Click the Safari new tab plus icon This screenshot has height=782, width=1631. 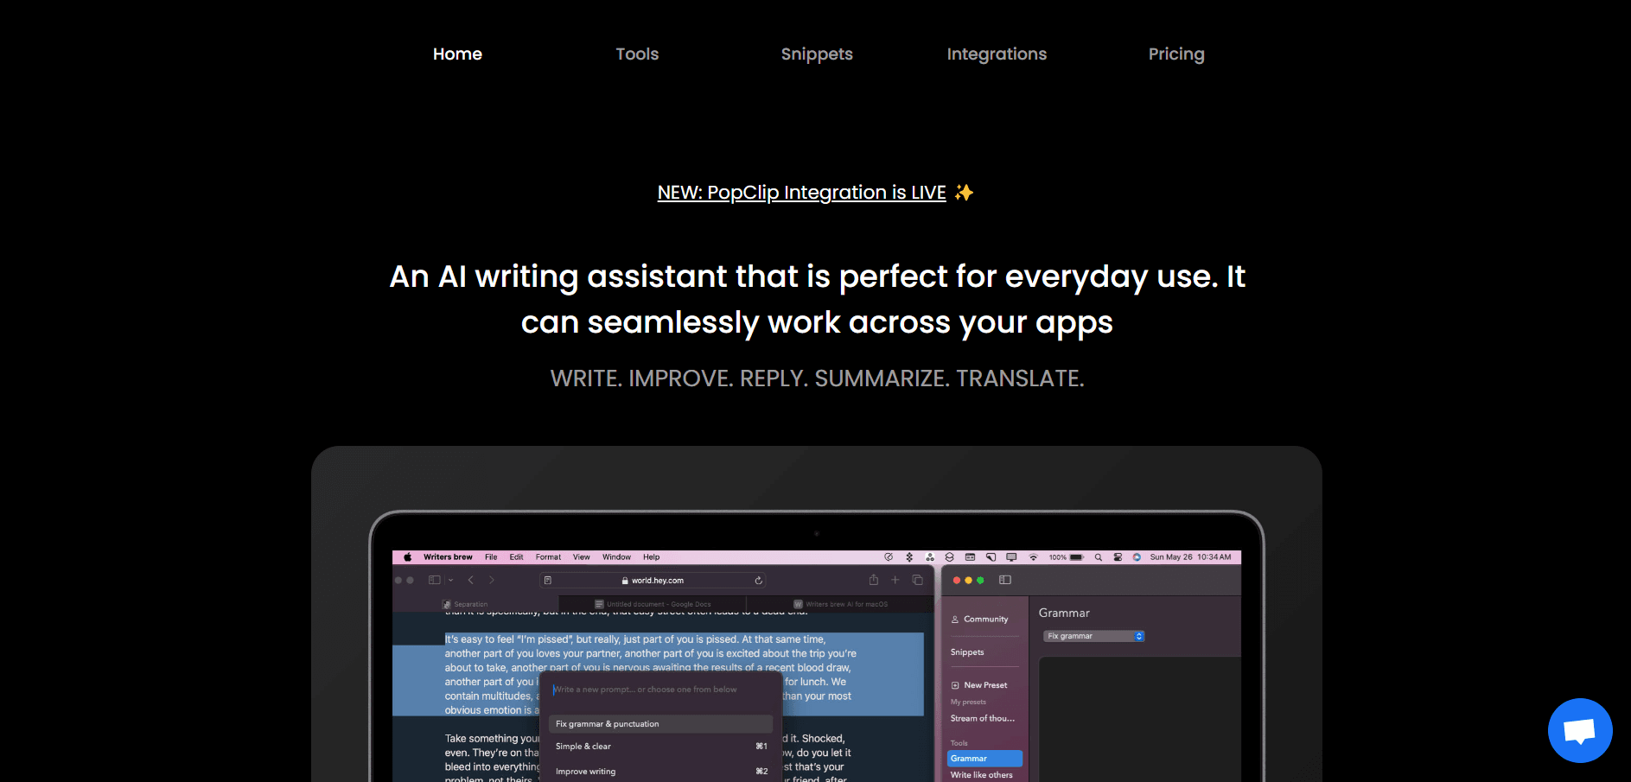895,580
